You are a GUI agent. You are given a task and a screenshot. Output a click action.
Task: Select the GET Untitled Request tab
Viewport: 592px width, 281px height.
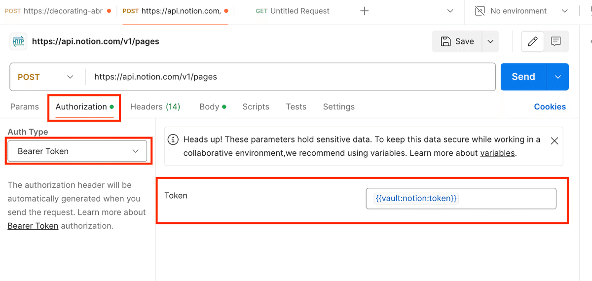293,11
